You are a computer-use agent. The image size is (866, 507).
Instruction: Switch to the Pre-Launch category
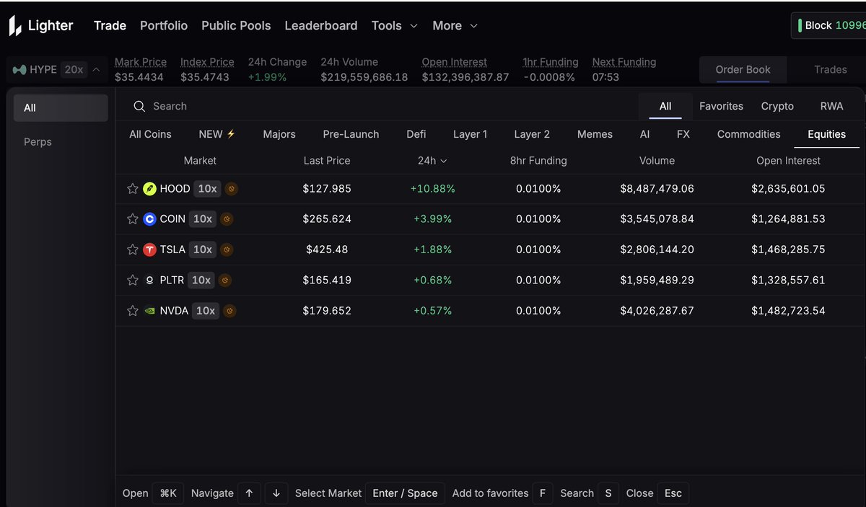coord(351,134)
